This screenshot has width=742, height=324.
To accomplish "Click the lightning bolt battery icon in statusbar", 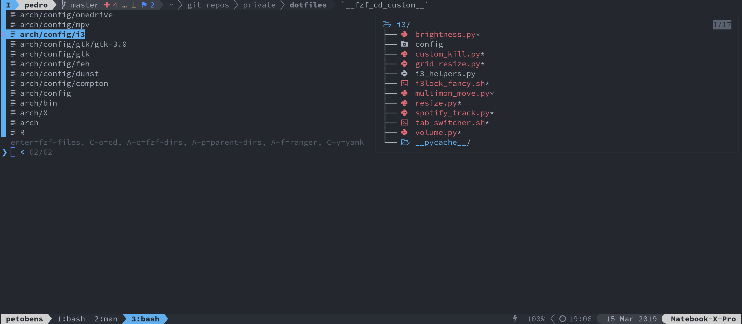I will 515,319.
